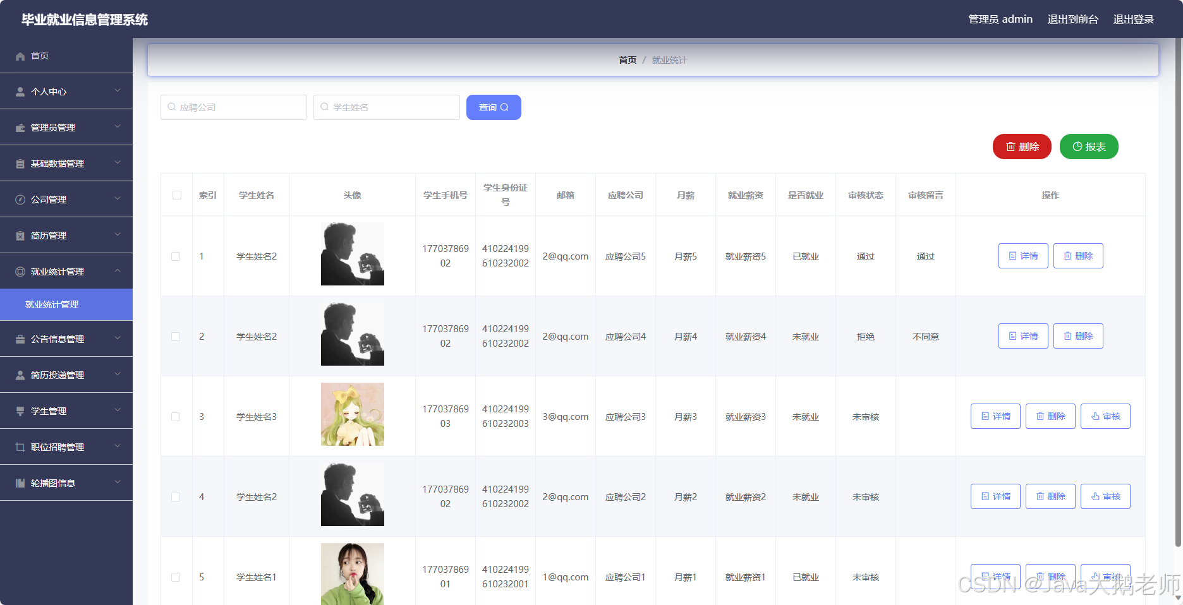Click 退出登录 in top bar
Image resolution: width=1183 pixels, height=605 pixels.
1134,20
